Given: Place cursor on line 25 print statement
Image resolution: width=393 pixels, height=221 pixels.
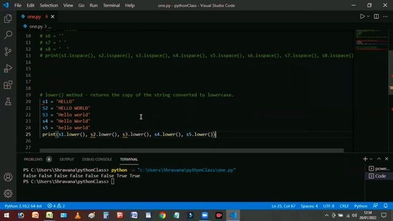Looking at the screenshot, I should click(x=129, y=134).
